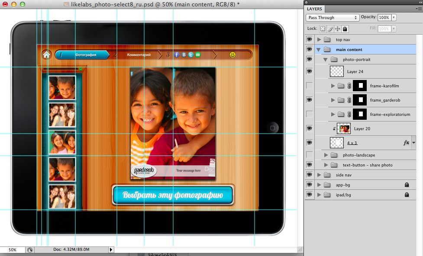Click the lock position move icon
Viewport: 423px width, 256px height.
point(337,29)
